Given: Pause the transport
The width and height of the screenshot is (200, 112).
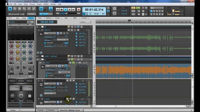Looking at the screenshot, I should tap(69, 10).
